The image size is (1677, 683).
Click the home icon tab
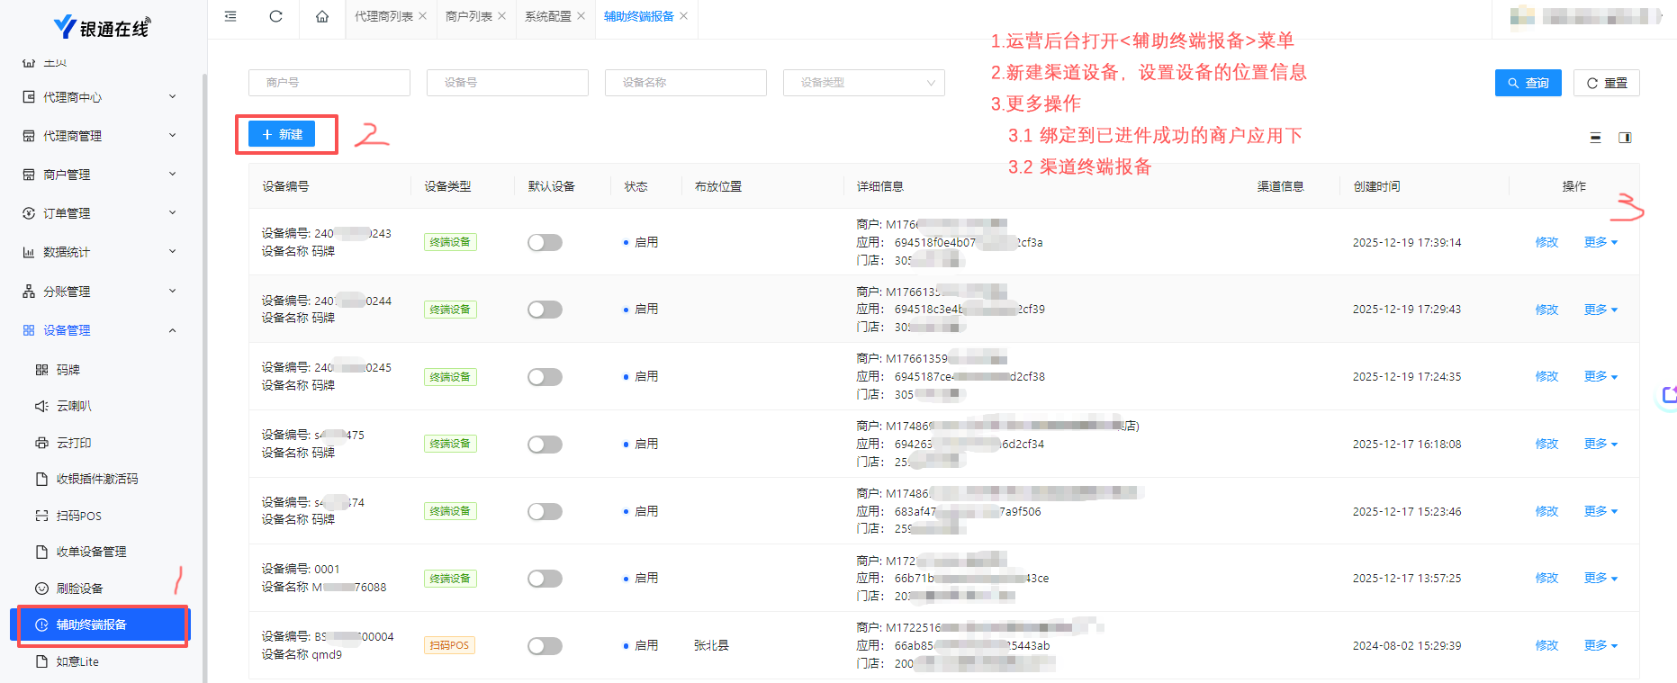pyautogui.click(x=322, y=16)
